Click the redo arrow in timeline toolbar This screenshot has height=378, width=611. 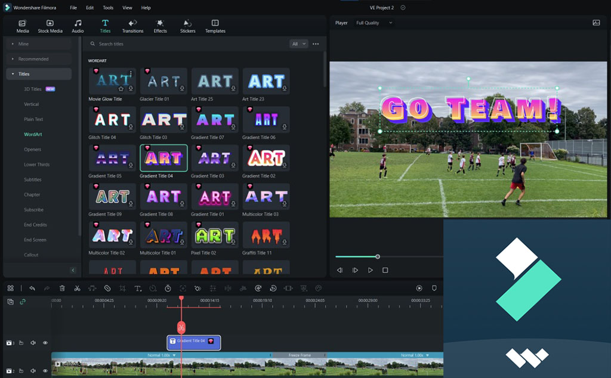point(47,289)
